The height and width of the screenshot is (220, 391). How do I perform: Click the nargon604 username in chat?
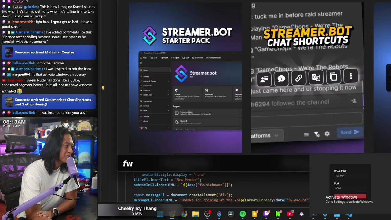click(21, 75)
